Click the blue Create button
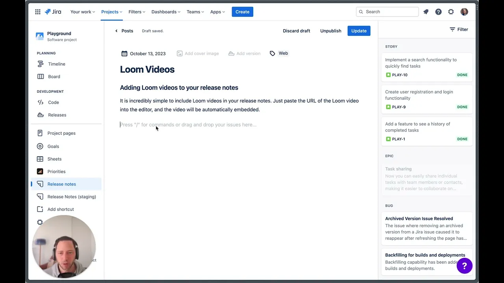The image size is (504, 283). tap(242, 12)
